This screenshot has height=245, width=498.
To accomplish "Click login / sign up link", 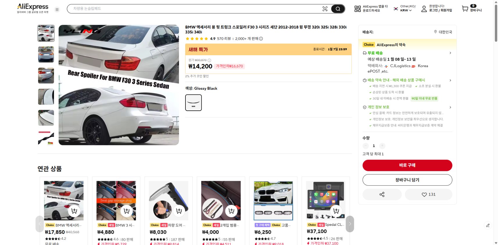I will point(440,10).
